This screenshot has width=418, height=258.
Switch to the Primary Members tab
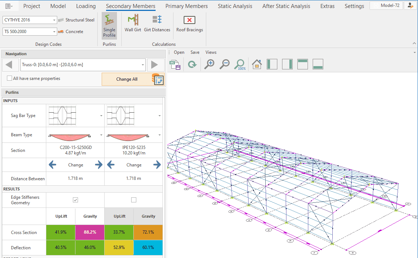coord(186,6)
